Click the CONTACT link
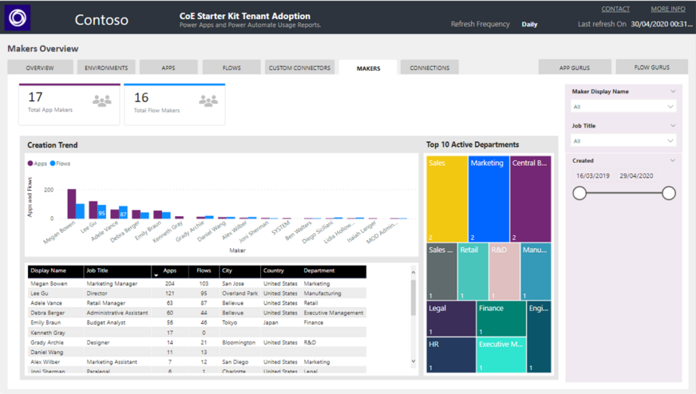 click(x=615, y=8)
